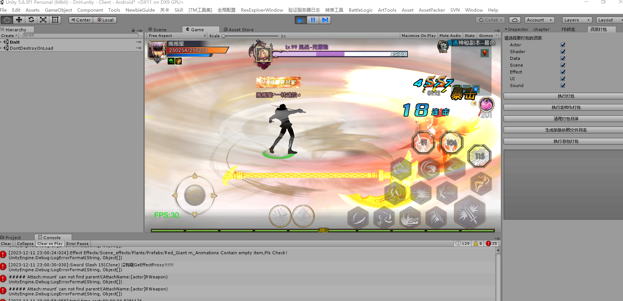Uncheck the Actor checkbox

563,45
